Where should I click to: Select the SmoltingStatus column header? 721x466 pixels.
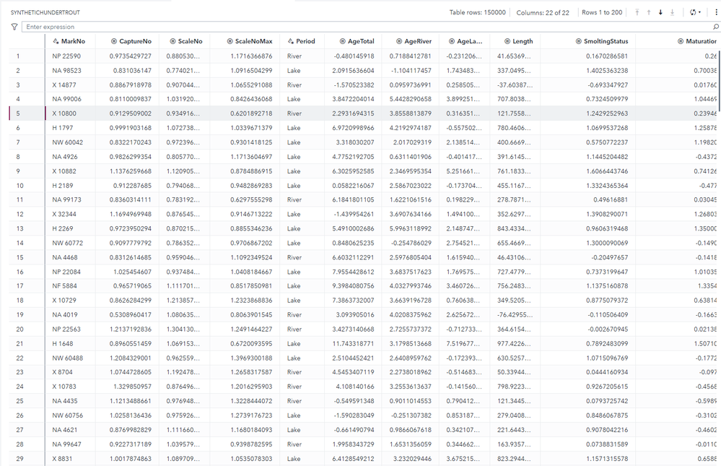[588, 41]
